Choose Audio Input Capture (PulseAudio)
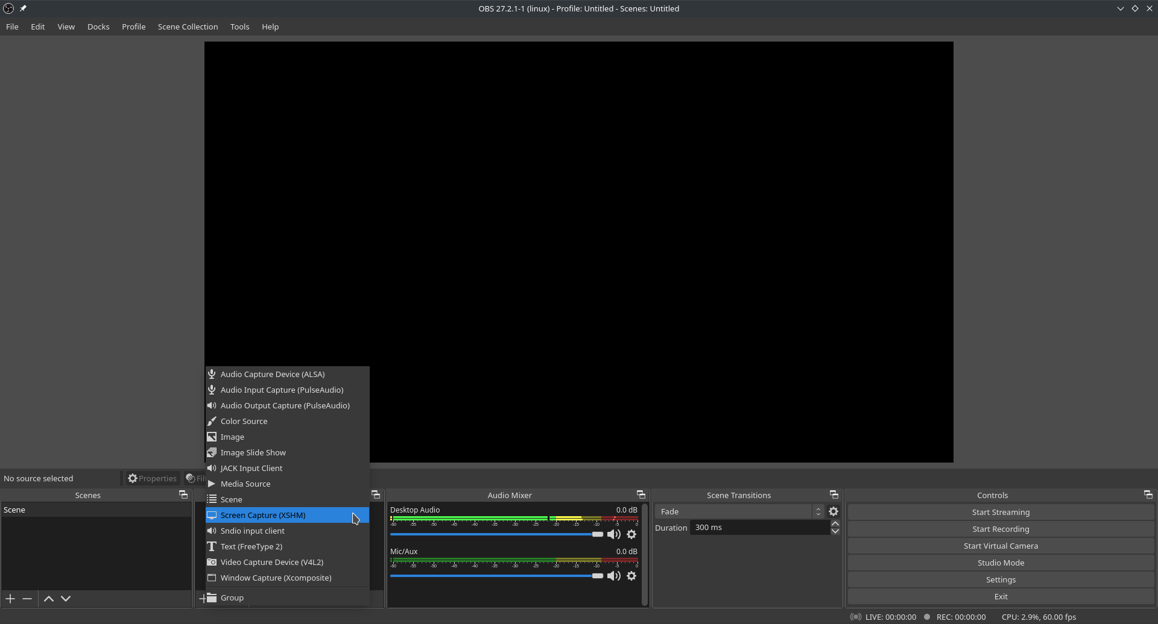The height and width of the screenshot is (624, 1158). (287, 390)
